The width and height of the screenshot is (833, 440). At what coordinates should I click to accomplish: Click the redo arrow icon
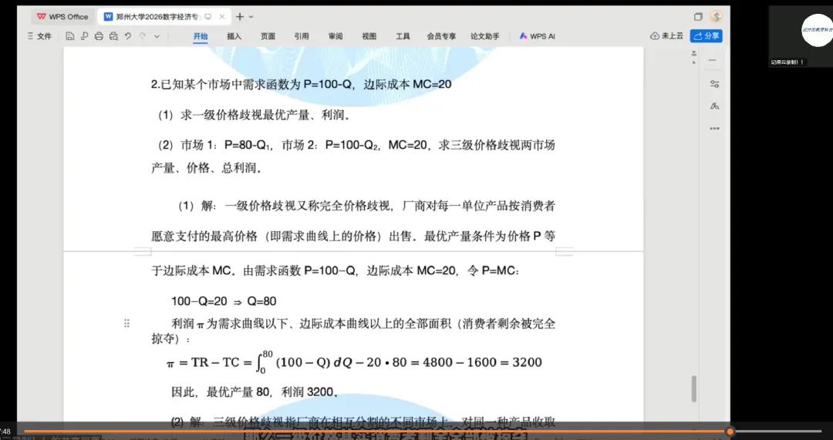(143, 36)
